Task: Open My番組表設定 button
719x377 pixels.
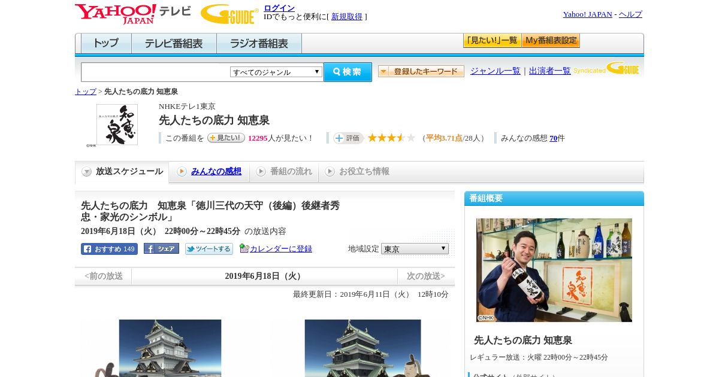Action: pyautogui.click(x=551, y=41)
